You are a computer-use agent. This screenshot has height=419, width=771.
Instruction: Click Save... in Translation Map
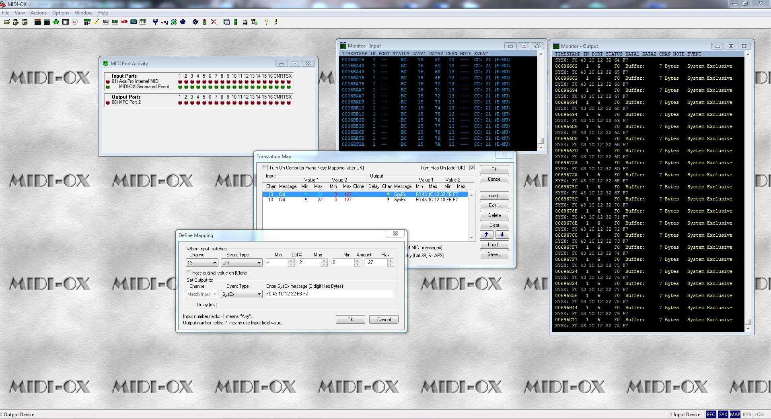[x=494, y=254]
